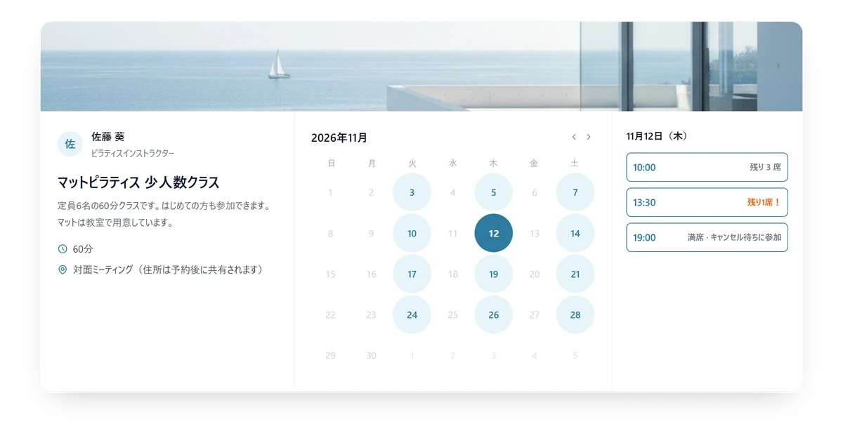Click the 火 weekday column header
This screenshot has height=421, width=843.
coord(412,163)
